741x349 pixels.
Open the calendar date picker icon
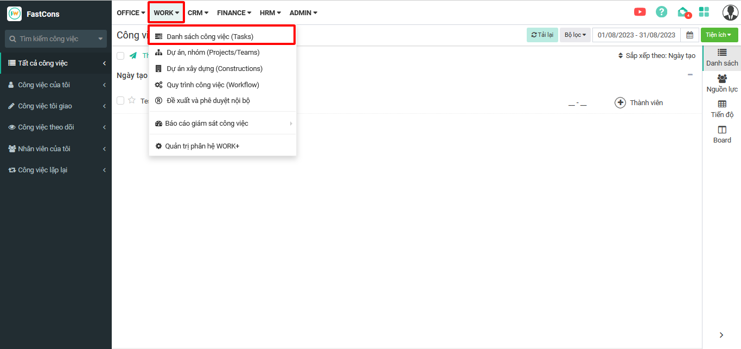689,35
